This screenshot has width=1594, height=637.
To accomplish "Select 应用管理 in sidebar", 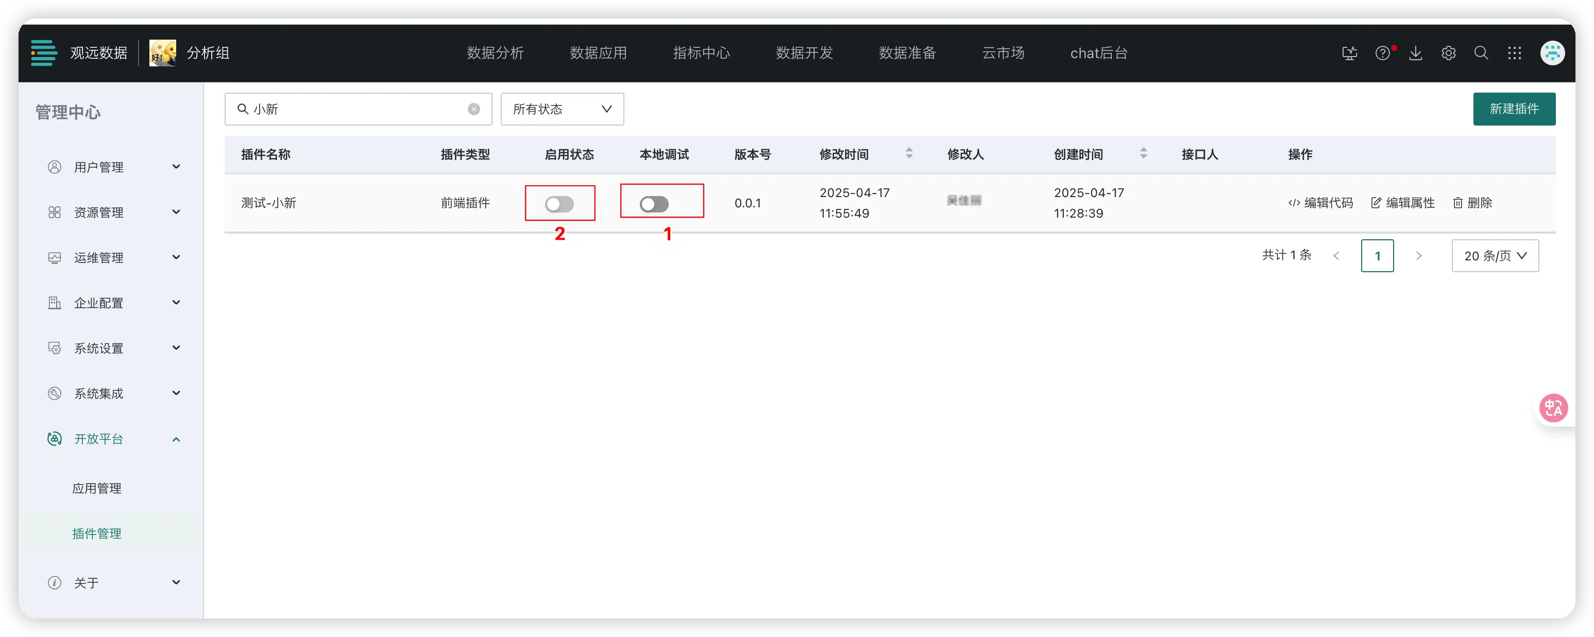I will click(96, 488).
